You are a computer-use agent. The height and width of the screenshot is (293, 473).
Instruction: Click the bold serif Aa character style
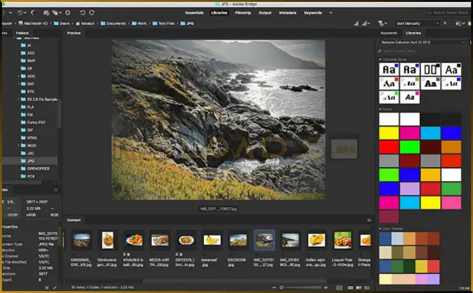(x=431, y=83)
